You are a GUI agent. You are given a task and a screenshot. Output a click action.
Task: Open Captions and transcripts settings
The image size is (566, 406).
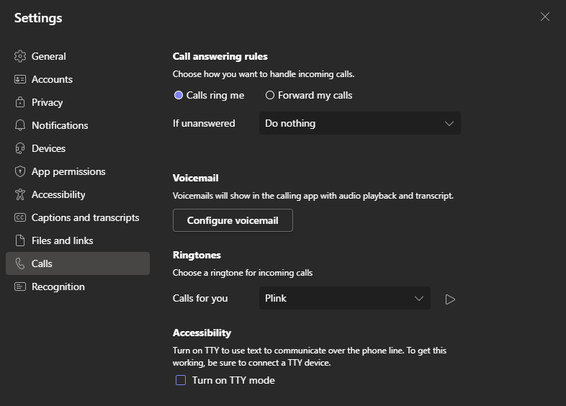point(78,217)
